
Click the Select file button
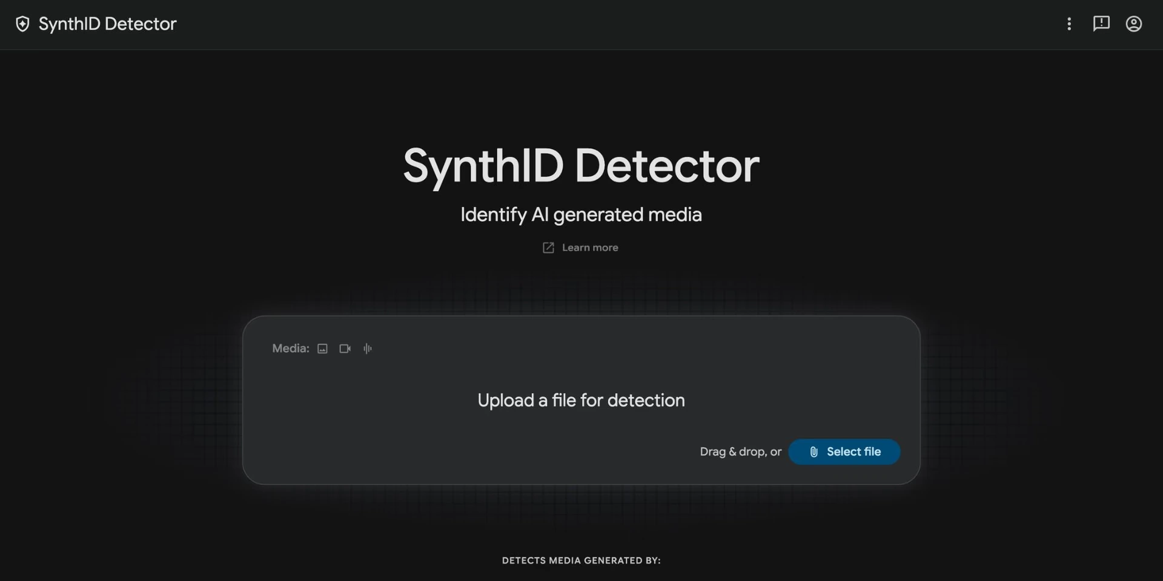pyautogui.click(x=844, y=452)
